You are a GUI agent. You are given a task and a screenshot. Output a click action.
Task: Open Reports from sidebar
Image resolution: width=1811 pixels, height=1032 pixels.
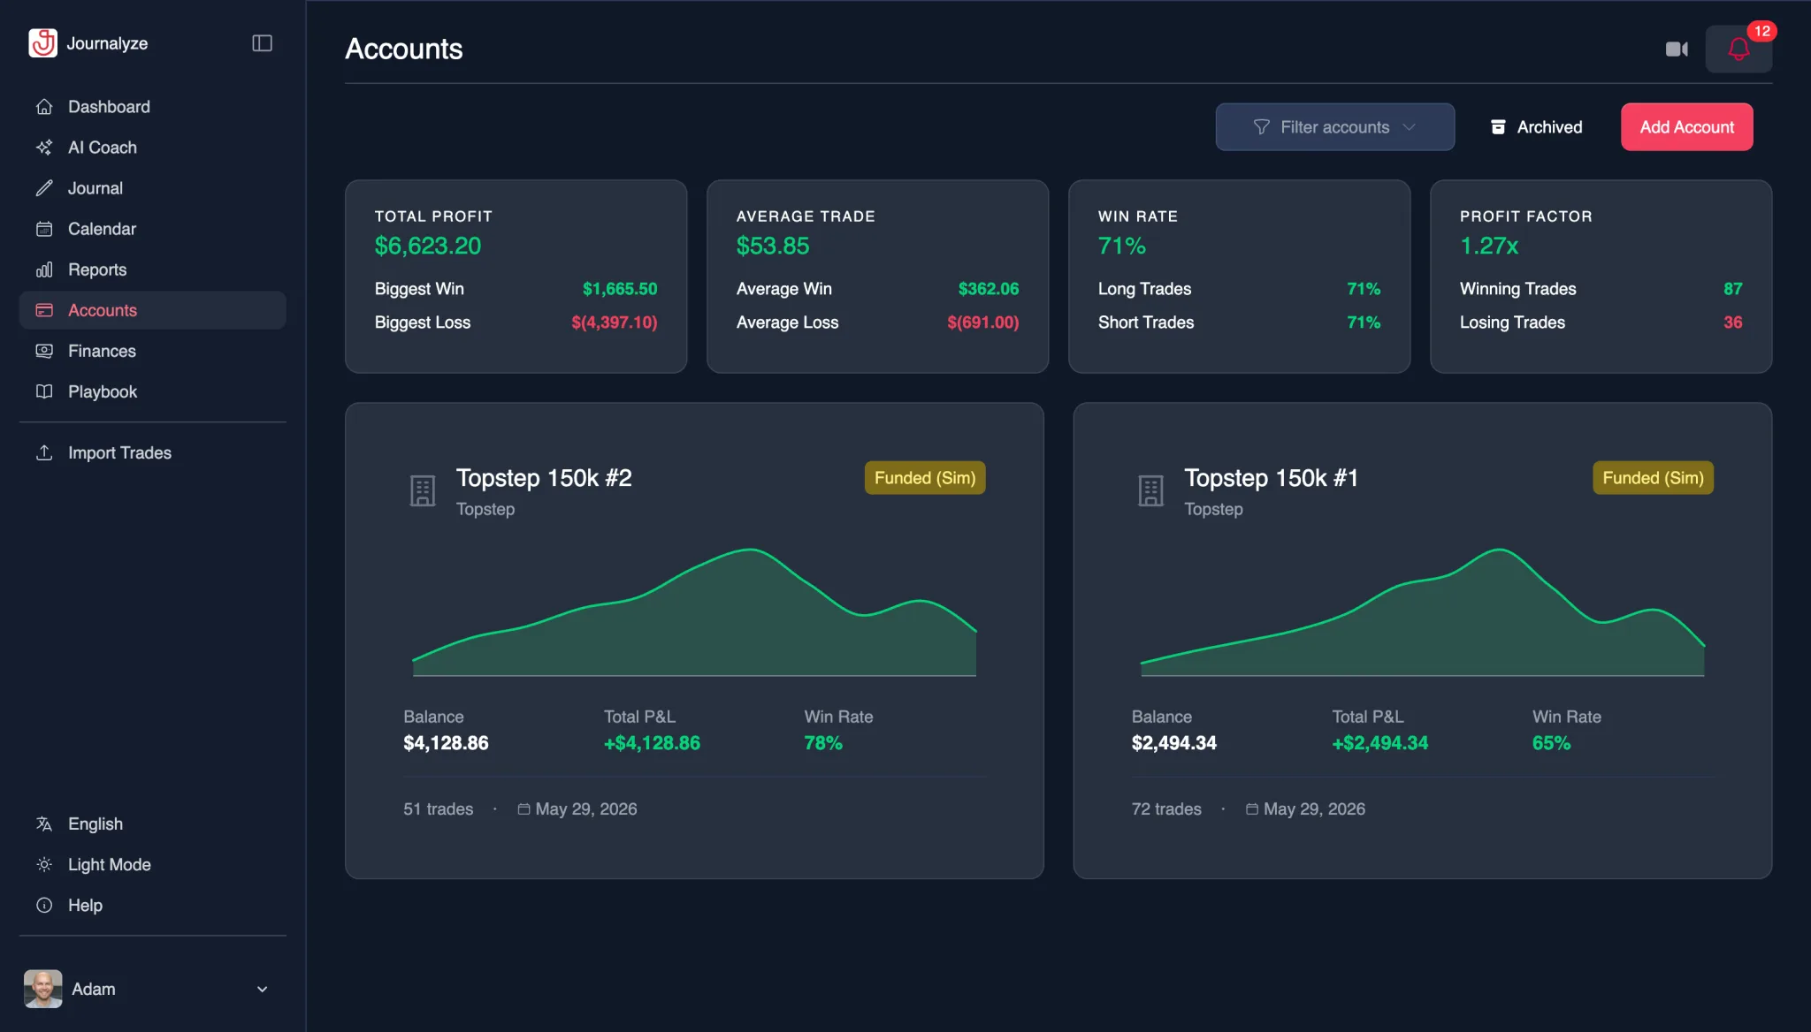pos(152,269)
